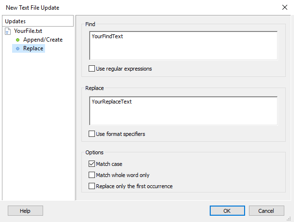294x222 pixels.
Task: Enable Replace only the first occurrence
Action: [x=92, y=186]
